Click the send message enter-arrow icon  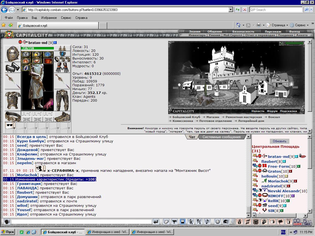click(156, 222)
